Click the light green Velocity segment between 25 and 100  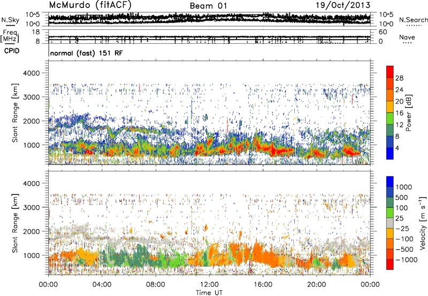[390, 213]
